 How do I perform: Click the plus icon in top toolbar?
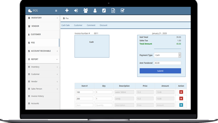67,11
